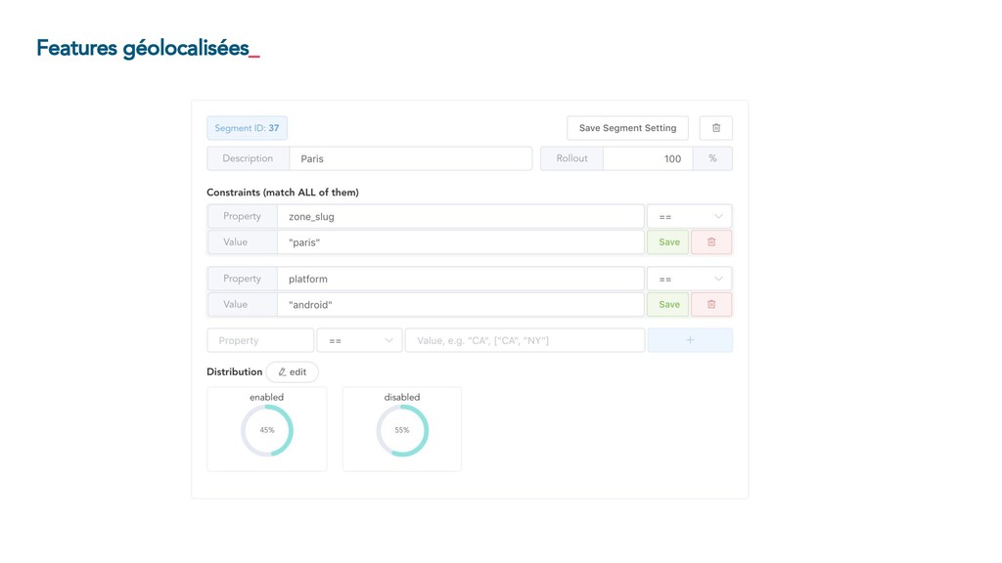Save the "android" constraint value
1002x563 pixels.
pos(668,305)
